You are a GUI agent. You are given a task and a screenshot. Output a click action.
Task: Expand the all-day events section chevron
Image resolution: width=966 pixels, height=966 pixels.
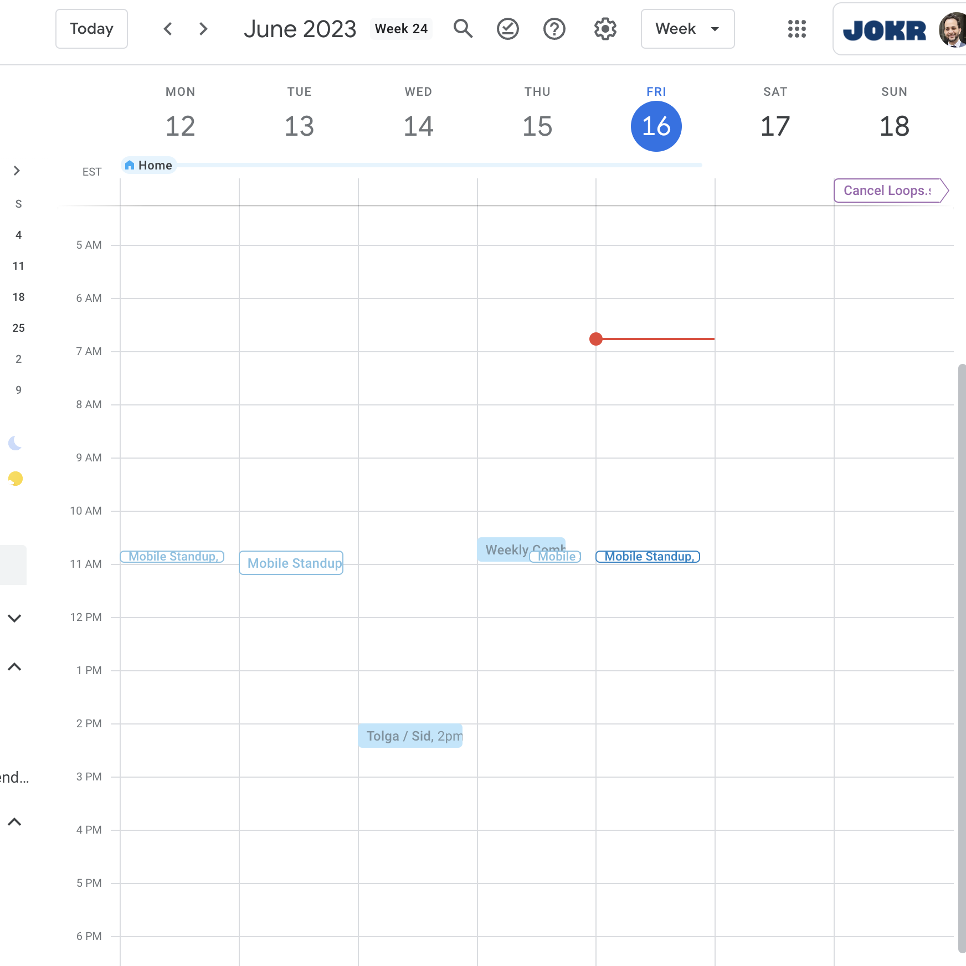[x=17, y=171]
